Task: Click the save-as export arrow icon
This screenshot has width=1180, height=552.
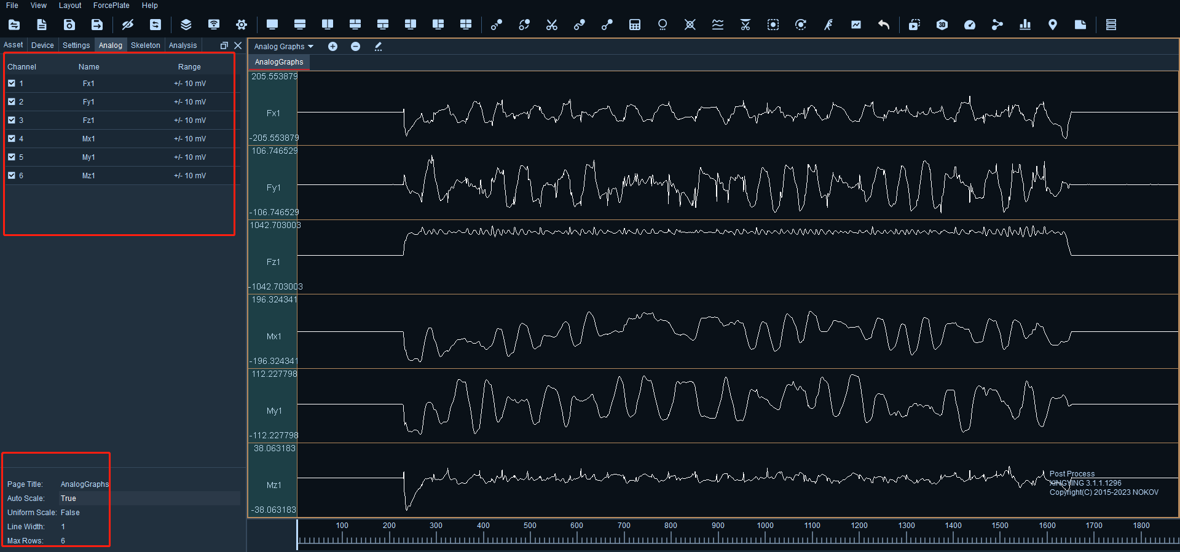Action: 97,25
